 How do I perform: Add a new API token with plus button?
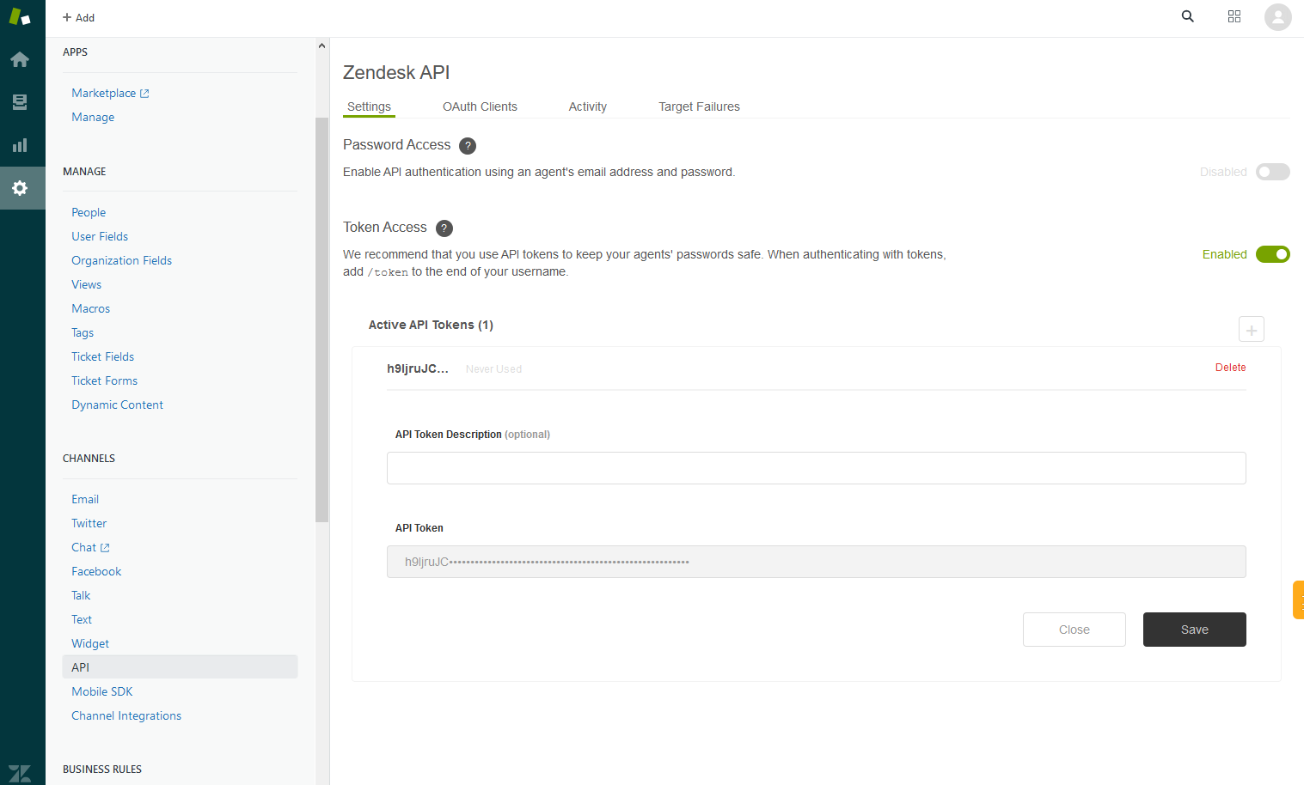pos(1252,329)
